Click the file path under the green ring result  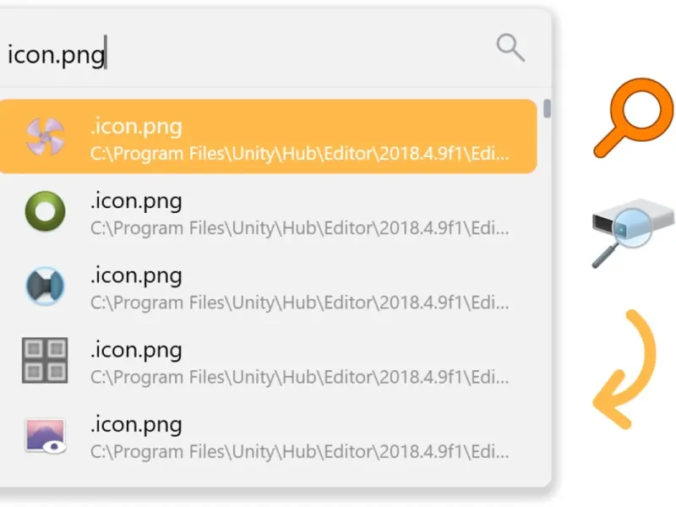pyautogui.click(x=300, y=228)
